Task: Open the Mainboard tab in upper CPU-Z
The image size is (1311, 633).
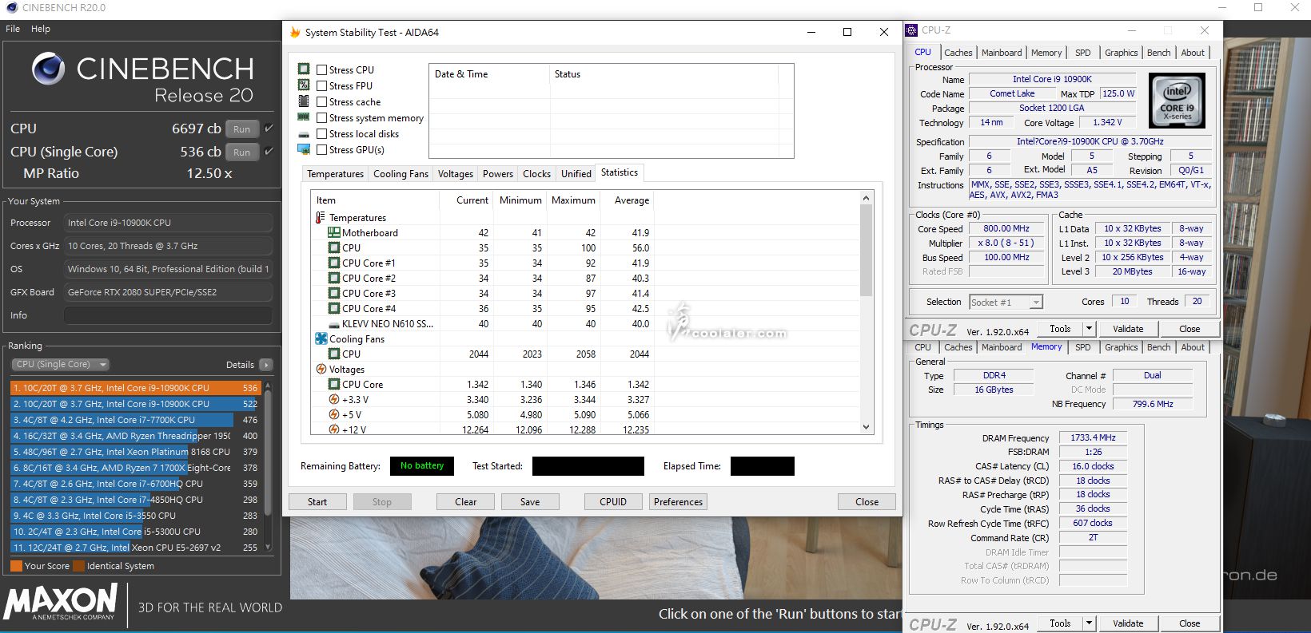Action: [x=1002, y=53]
